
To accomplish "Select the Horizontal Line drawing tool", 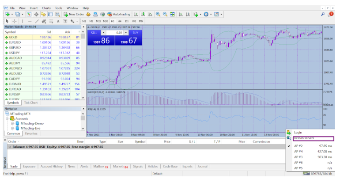I will (30, 21).
